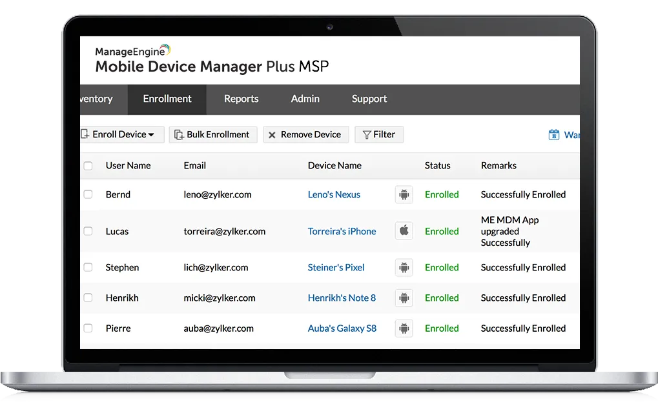The image size is (658, 415).
Task: Click the calendar icon at the toolbar's right
Action: pyautogui.click(x=554, y=135)
